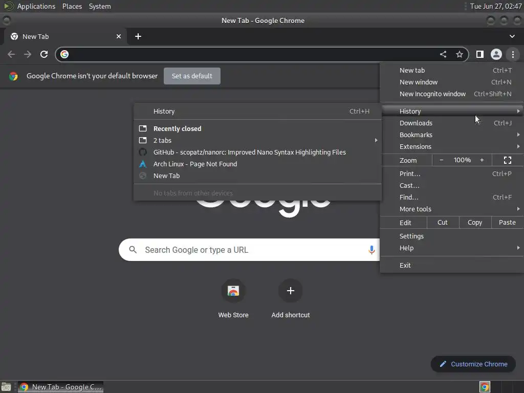Click the Set as default button
524x393 pixels.
tap(192, 76)
